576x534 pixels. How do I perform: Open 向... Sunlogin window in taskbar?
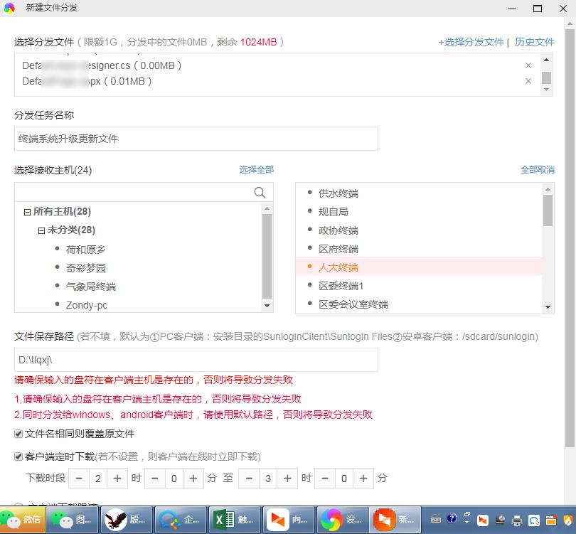click(x=289, y=519)
